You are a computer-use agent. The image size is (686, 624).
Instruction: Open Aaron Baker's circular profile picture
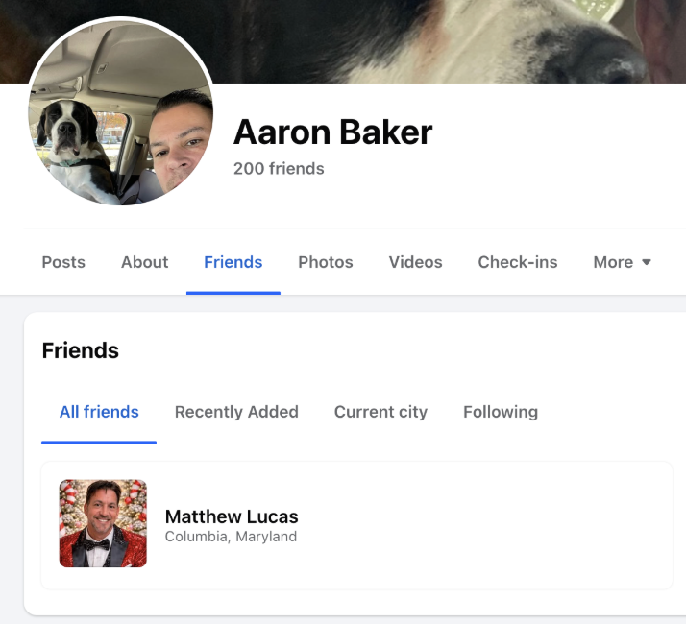tap(121, 112)
